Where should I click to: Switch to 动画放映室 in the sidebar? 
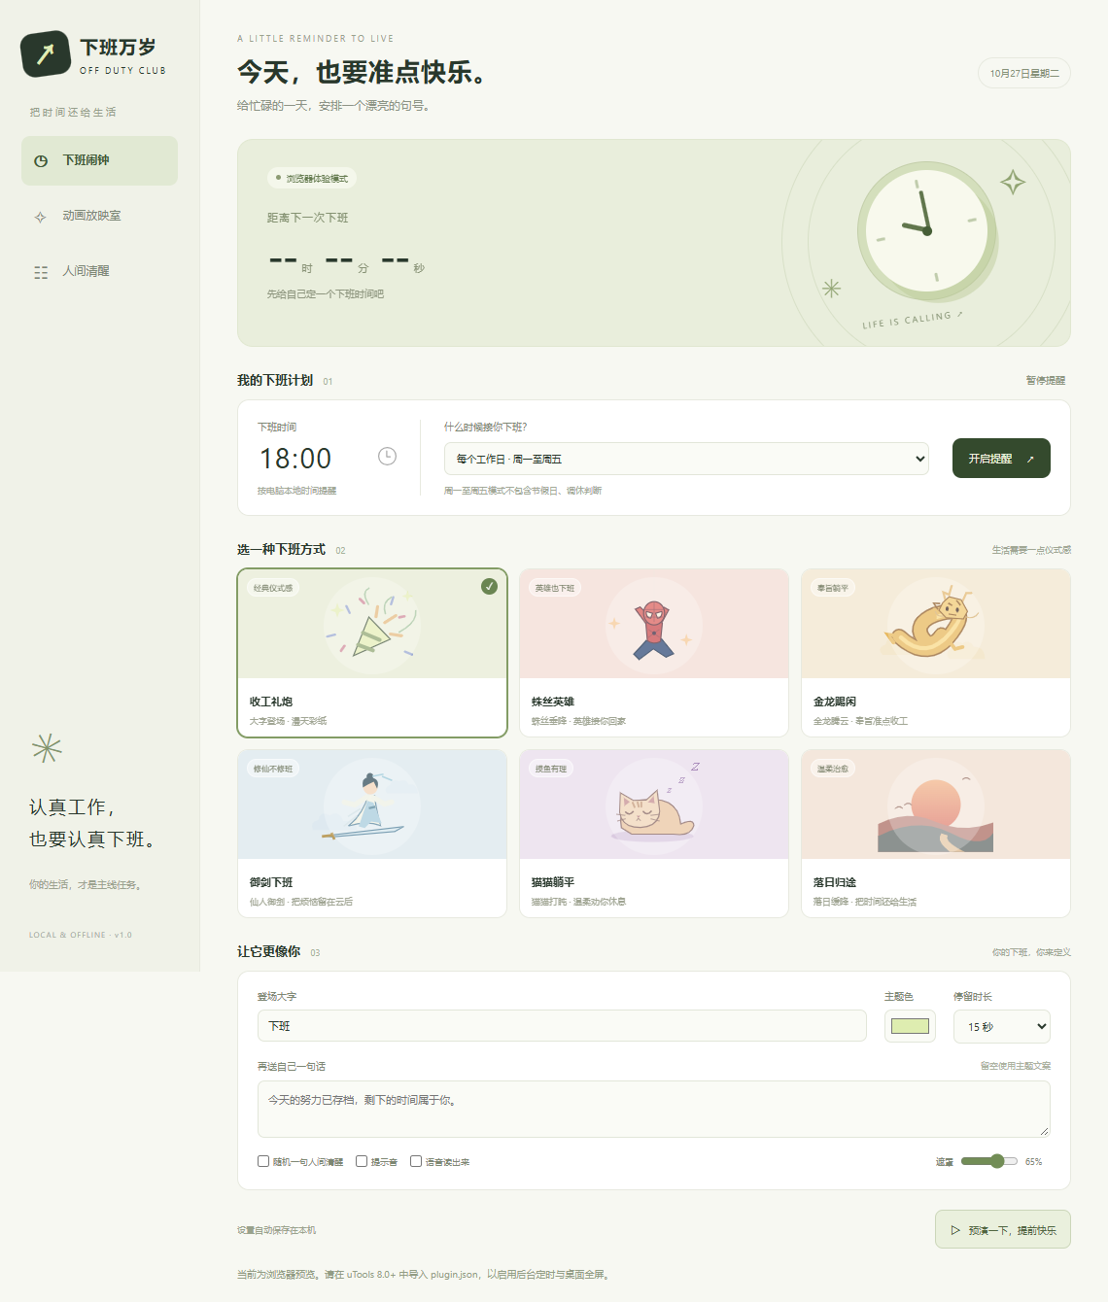click(x=99, y=216)
